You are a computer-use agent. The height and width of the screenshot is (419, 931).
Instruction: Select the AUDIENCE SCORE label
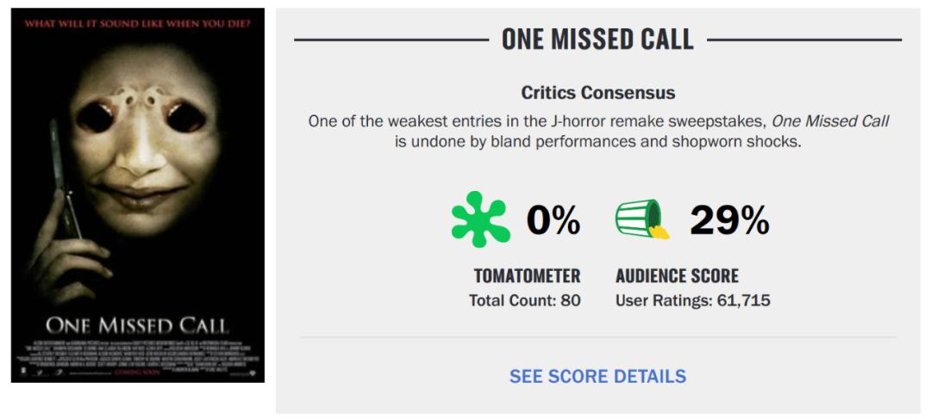pyautogui.click(x=677, y=276)
